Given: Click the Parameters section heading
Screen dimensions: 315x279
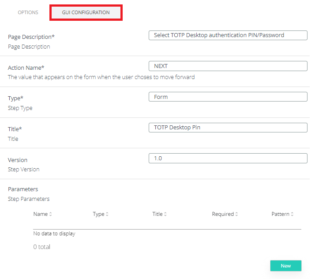Looking at the screenshot, I should point(23,189).
